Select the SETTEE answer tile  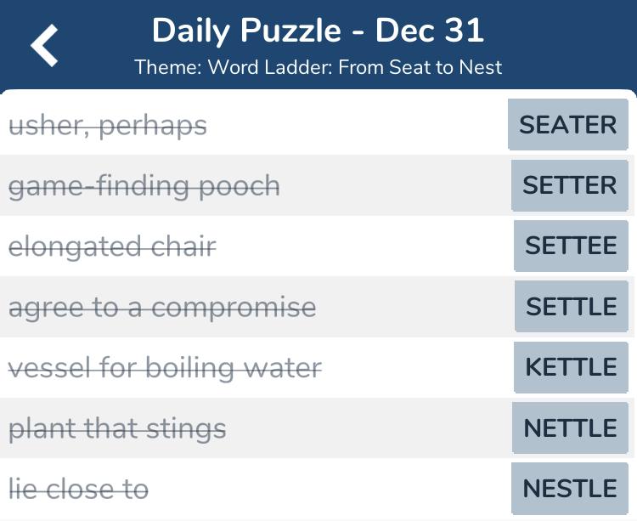coord(570,246)
